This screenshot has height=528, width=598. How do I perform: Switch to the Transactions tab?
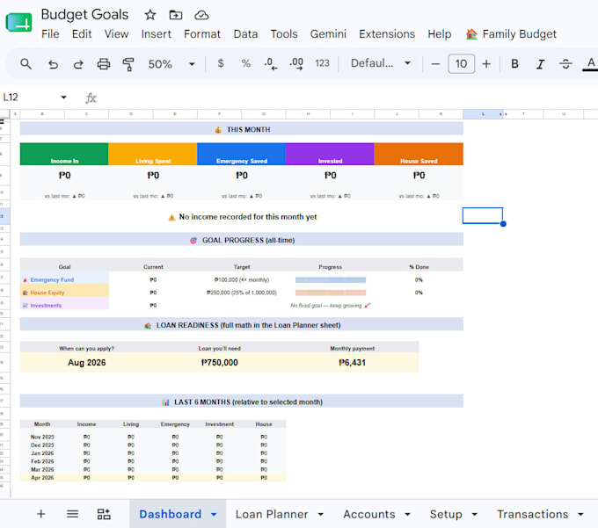532,514
